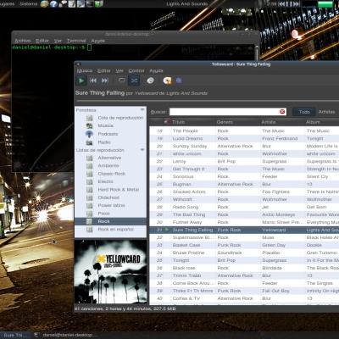Pause playback from top panel applet
This screenshot has width=339, height=339.
point(289,4)
